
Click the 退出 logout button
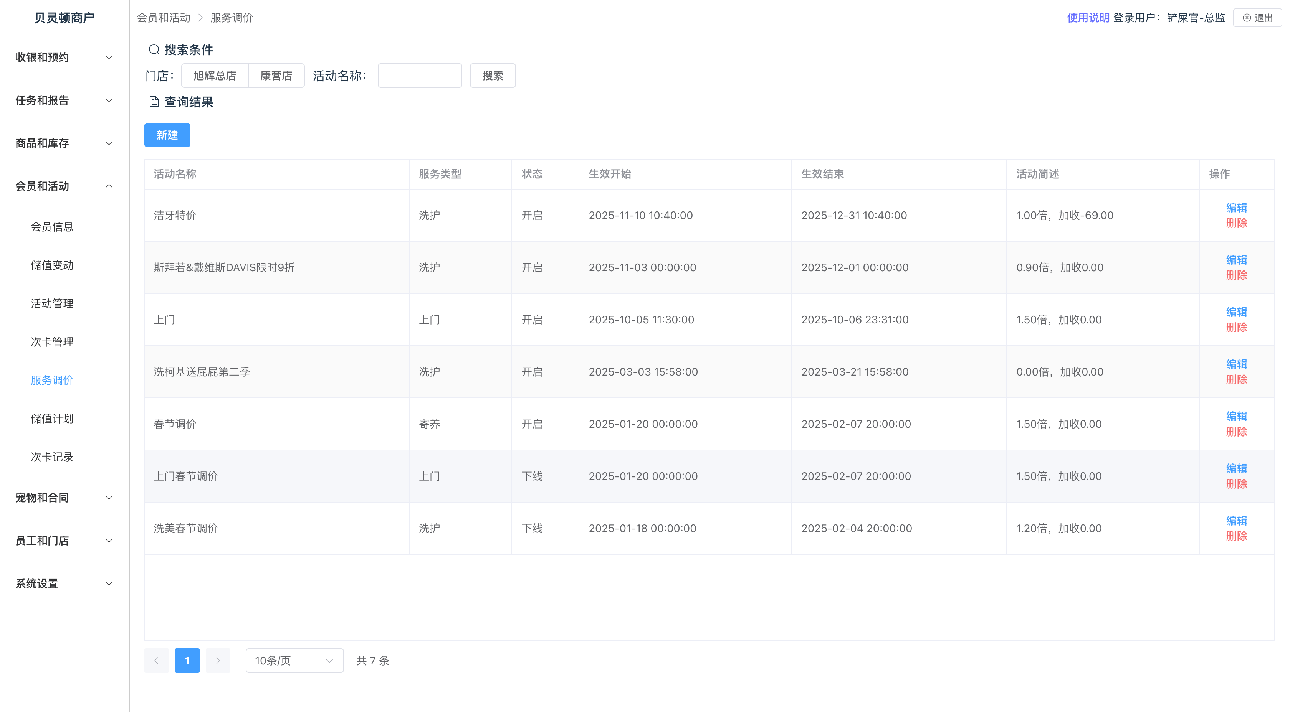pos(1257,18)
